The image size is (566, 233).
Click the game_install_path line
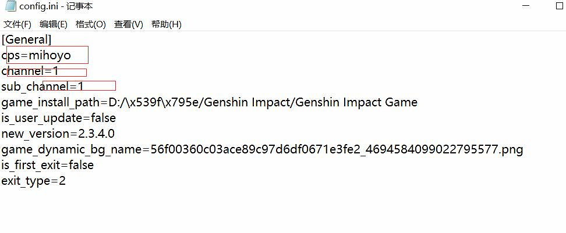pos(209,103)
